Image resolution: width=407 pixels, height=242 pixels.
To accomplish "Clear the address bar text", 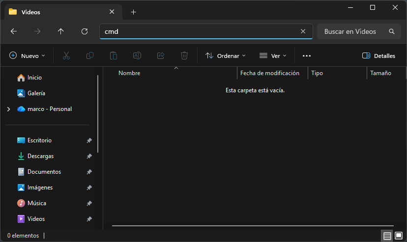I will 303,31.
